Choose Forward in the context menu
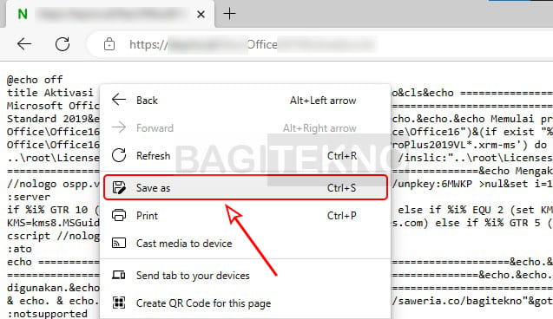Screen dimensions: 553x319 point(246,128)
